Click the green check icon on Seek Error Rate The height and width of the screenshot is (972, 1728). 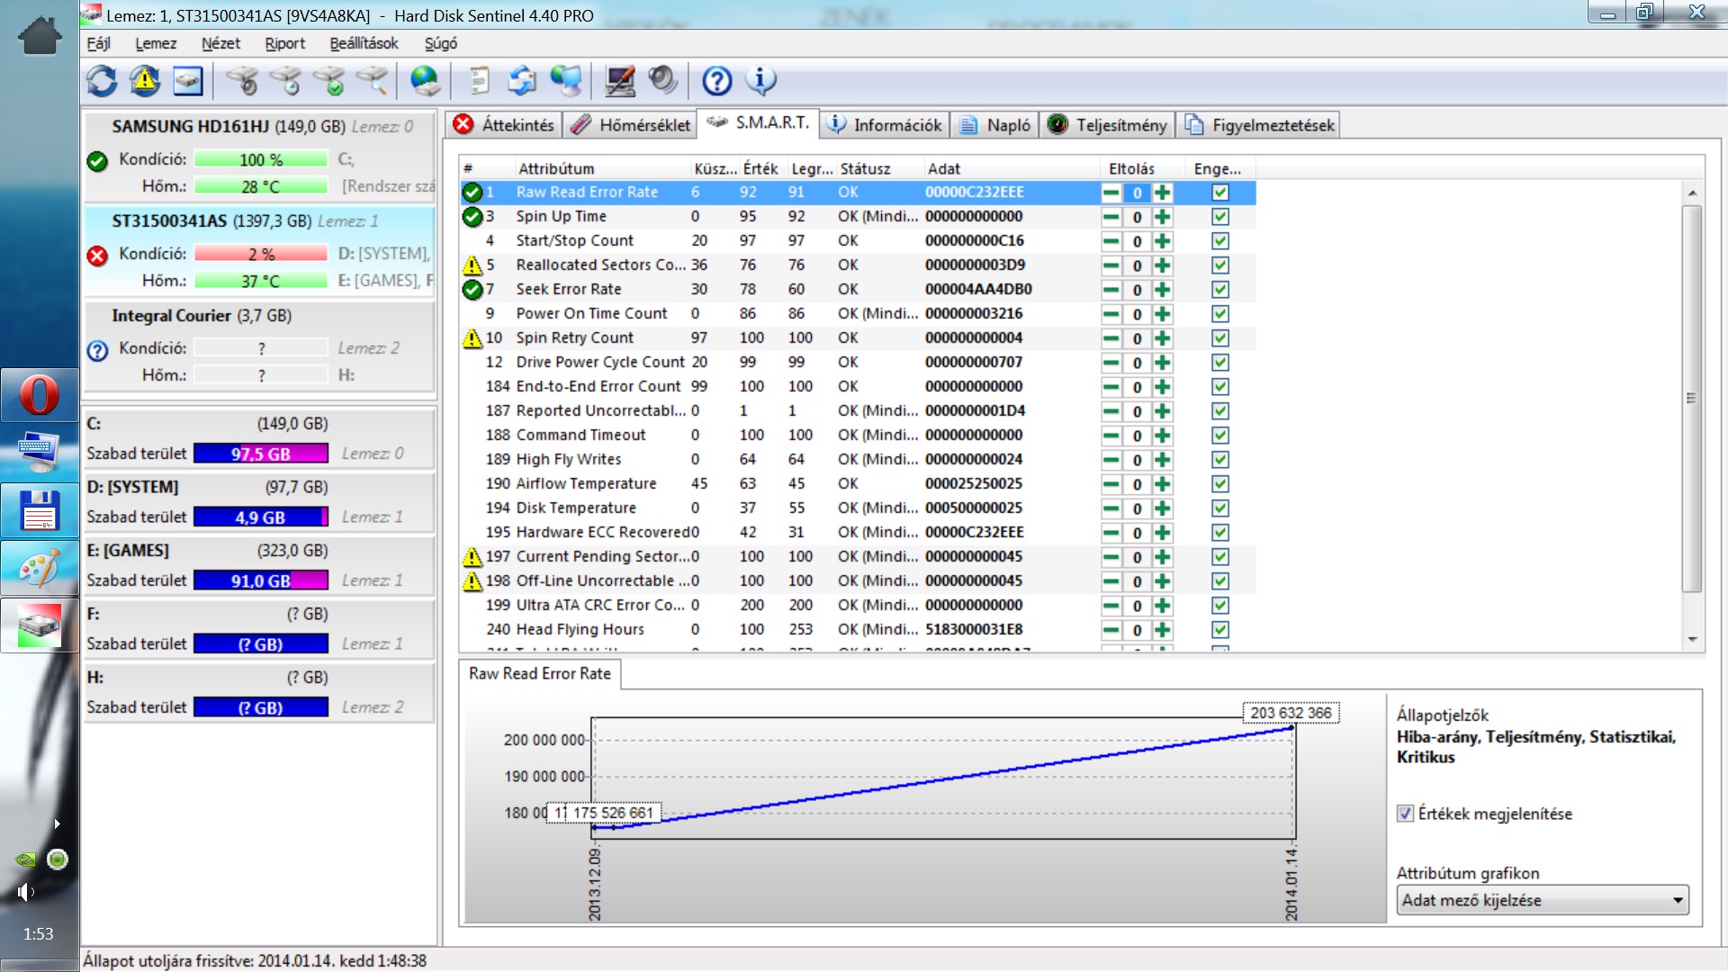pos(472,290)
